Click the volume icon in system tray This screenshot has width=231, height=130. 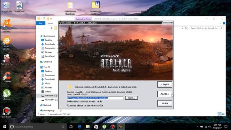click(209, 127)
